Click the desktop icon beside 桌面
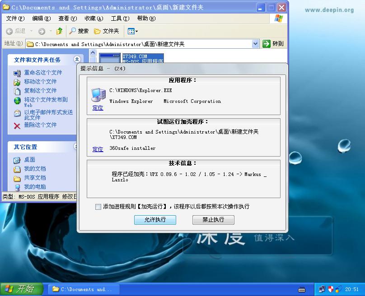Screen dimensions: 365x296 pyautogui.click(x=17, y=160)
